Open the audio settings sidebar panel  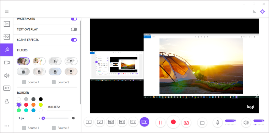click(x=7, y=75)
